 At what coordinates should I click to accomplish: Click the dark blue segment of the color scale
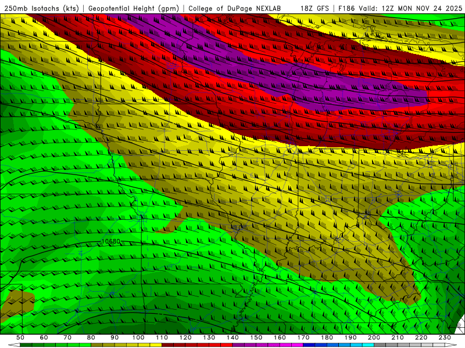[309, 345]
